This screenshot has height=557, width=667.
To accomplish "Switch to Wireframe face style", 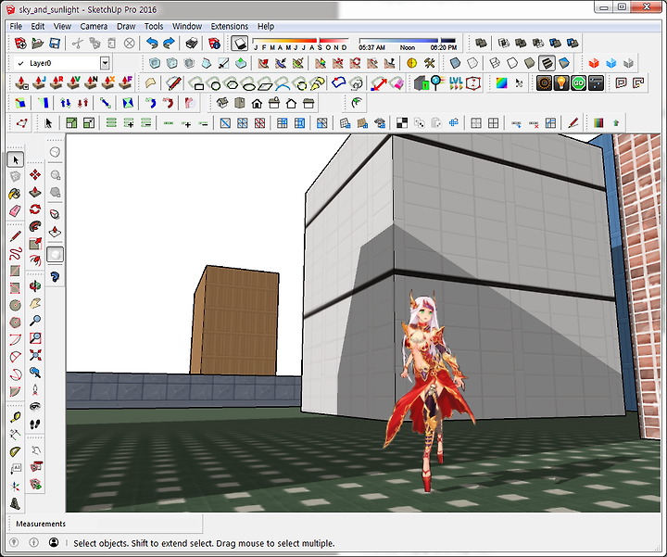I will click(495, 63).
